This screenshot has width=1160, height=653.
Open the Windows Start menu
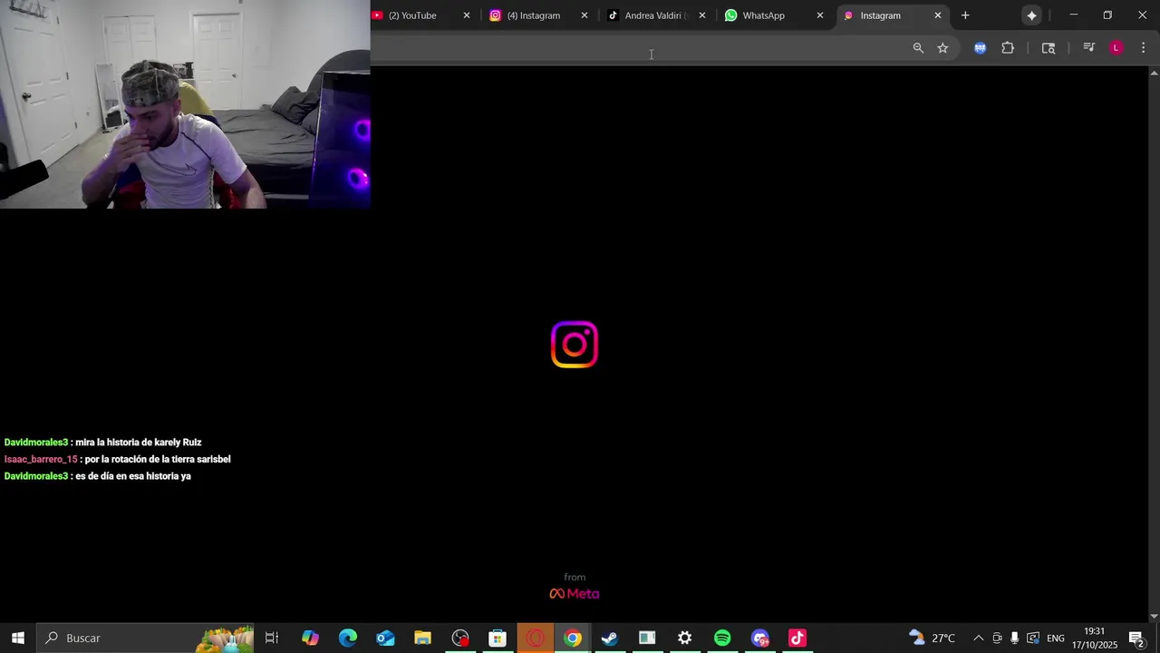point(17,638)
